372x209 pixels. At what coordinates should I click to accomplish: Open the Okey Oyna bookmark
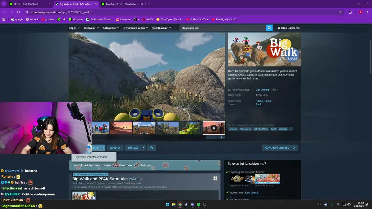pos(169,19)
